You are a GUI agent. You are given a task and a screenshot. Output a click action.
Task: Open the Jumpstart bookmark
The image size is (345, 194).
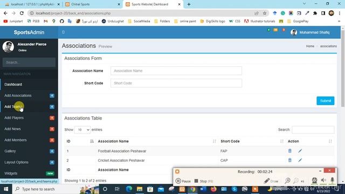[13, 21]
